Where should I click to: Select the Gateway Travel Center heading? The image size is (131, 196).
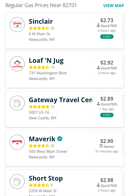pyautogui.click(x=60, y=100)
